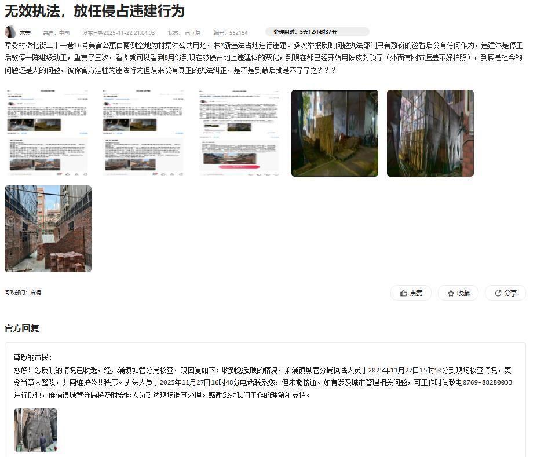View the scaffolding netting photo
The width and height of the screenshot is (537, 457).
[x=430, y=133]
